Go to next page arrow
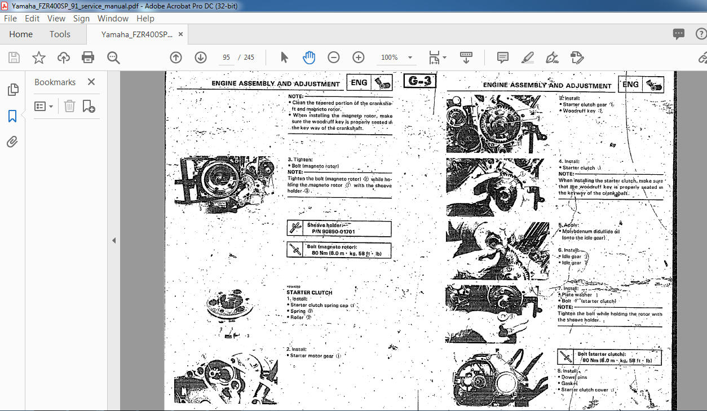This screenshot has width=707, height=411. click(201, 58)
